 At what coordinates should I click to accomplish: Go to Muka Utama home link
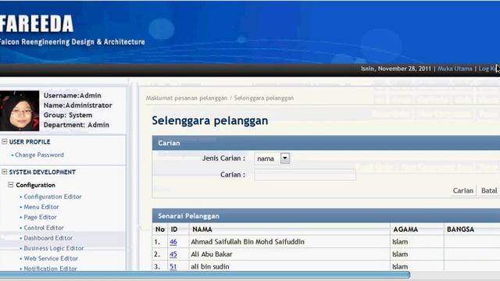455,69
